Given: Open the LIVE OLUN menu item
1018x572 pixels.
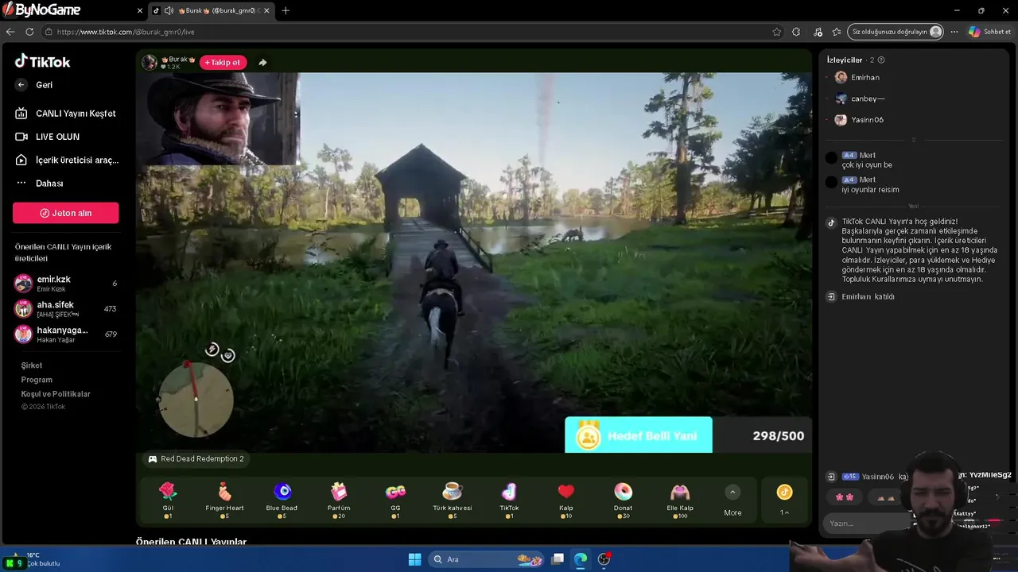Looking at the screenshot, I should [x=47, y=137].
